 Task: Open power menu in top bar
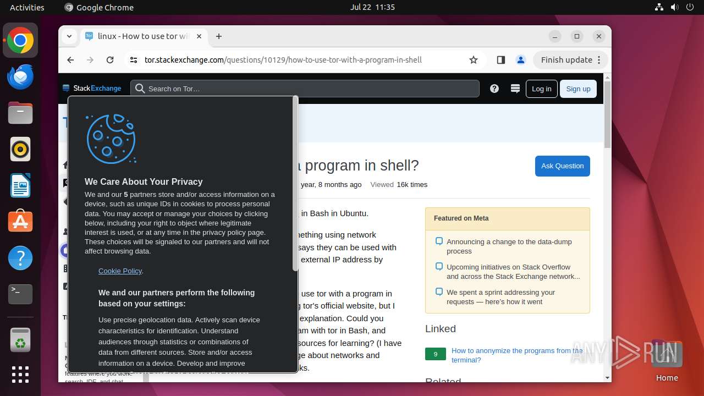(x=689, y=7)
